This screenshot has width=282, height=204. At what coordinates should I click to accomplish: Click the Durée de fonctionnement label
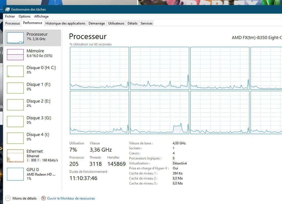[x=88, y=172]
